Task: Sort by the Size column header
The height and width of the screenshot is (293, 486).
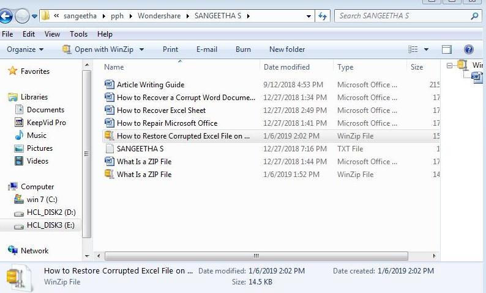Action: [417, 67]
